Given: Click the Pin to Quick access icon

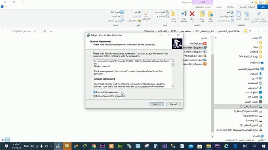Looking at the screenshot, I should (259, 14).
